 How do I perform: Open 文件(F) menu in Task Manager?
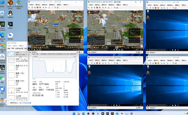[9, 46]
